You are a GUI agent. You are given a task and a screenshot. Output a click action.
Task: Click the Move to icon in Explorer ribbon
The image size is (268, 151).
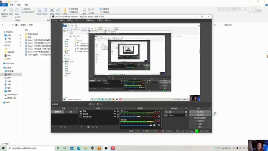coord(39,11)
